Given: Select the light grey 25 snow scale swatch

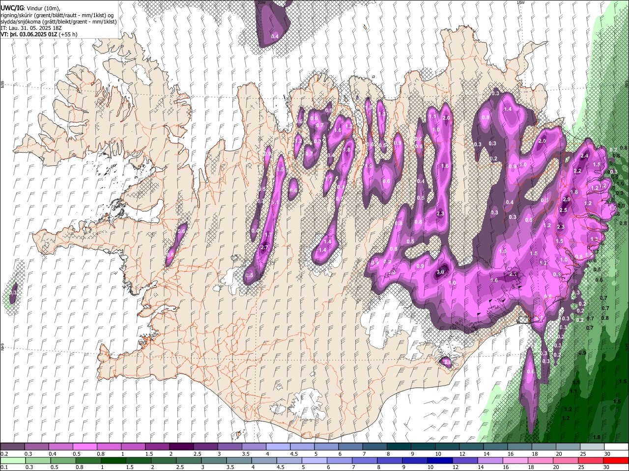Looking at the screenshot, I should [x=591, y=447].
